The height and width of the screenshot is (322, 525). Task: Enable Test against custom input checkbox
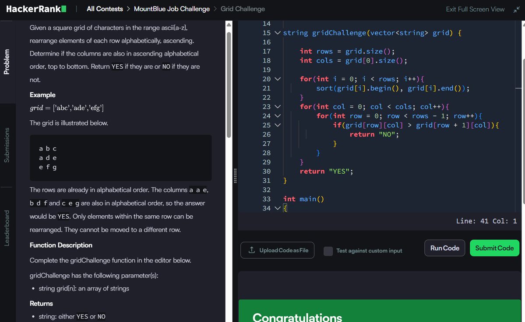pos(328,251)
